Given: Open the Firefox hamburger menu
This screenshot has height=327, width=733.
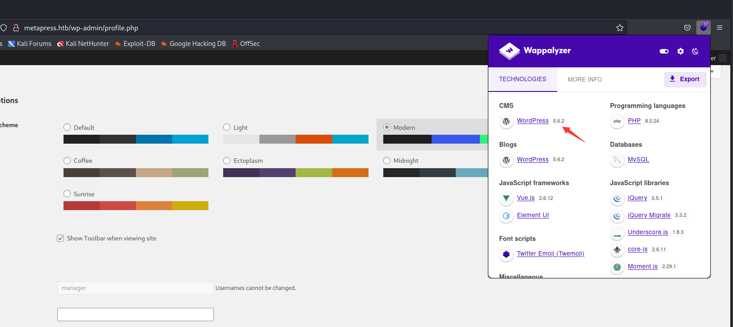Looking at the screenshot, I should [720, 28].
